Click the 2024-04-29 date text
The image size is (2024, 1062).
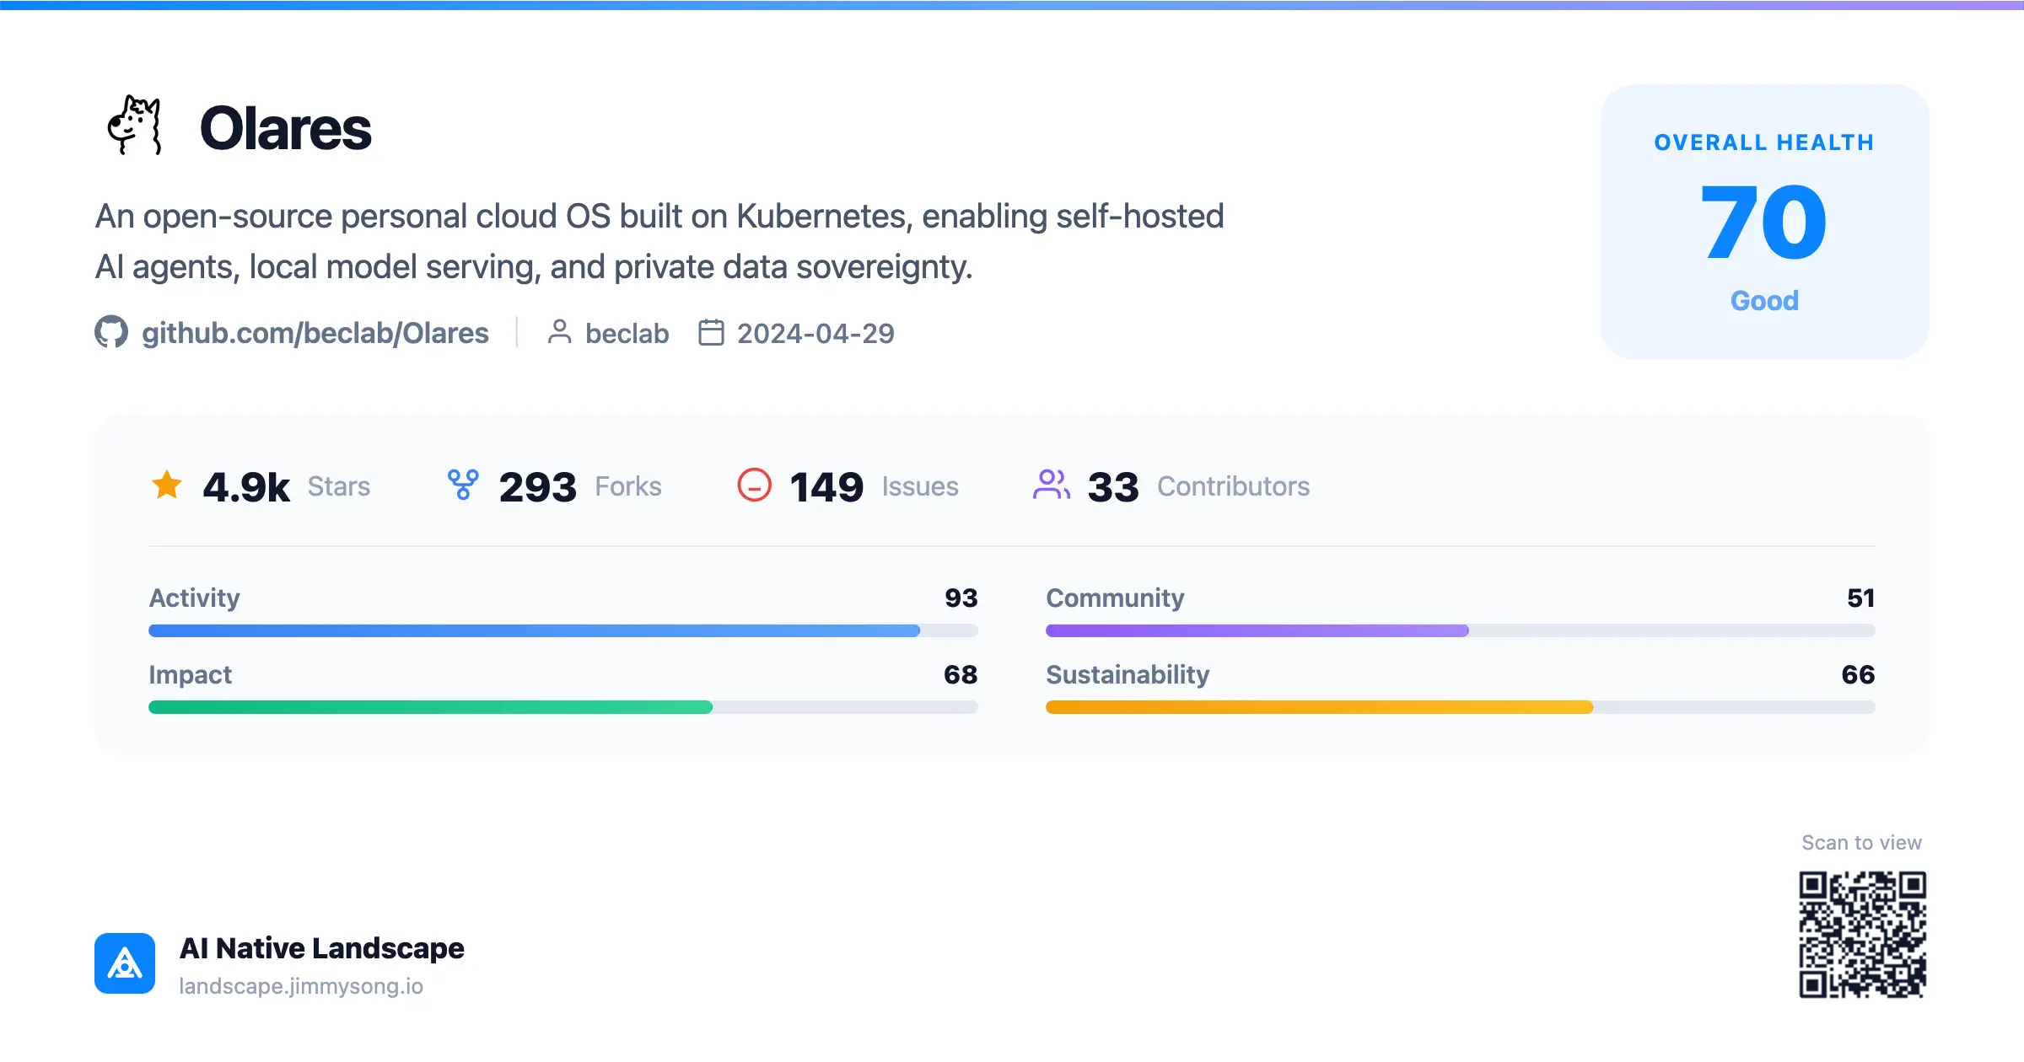(x=816, y=333)
